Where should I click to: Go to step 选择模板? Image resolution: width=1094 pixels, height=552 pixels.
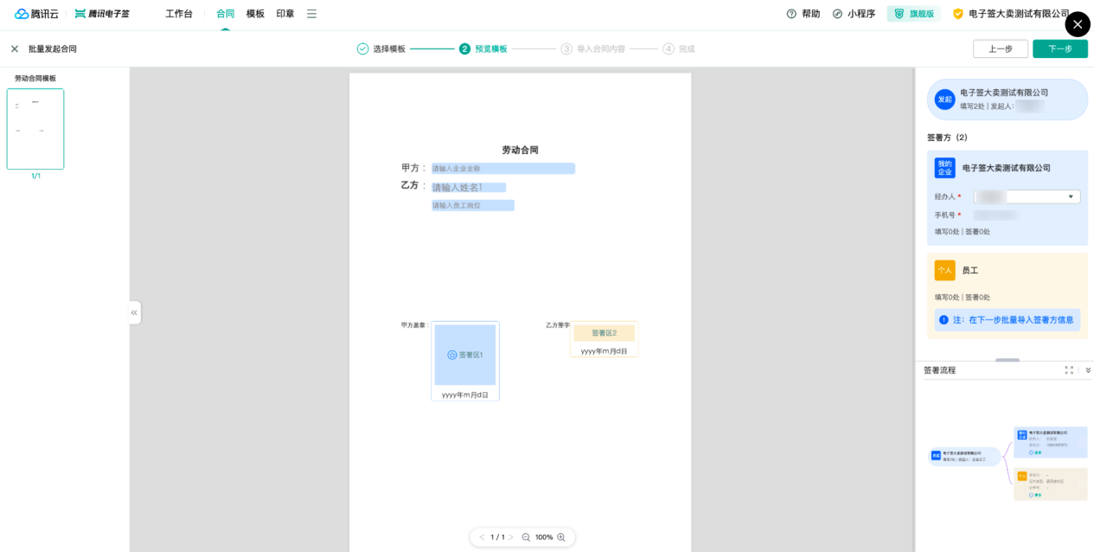(381, 48)
